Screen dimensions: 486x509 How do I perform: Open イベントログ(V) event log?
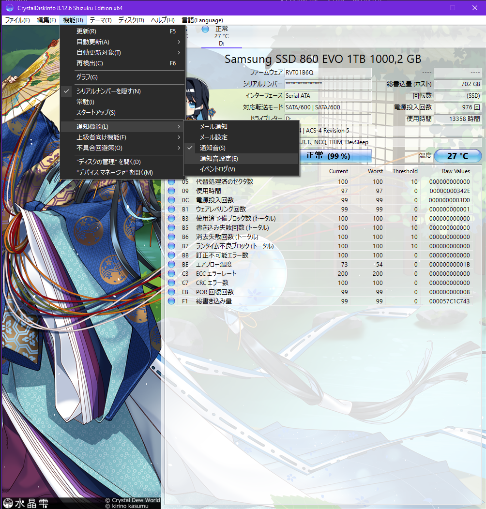[x=241, y=169]
